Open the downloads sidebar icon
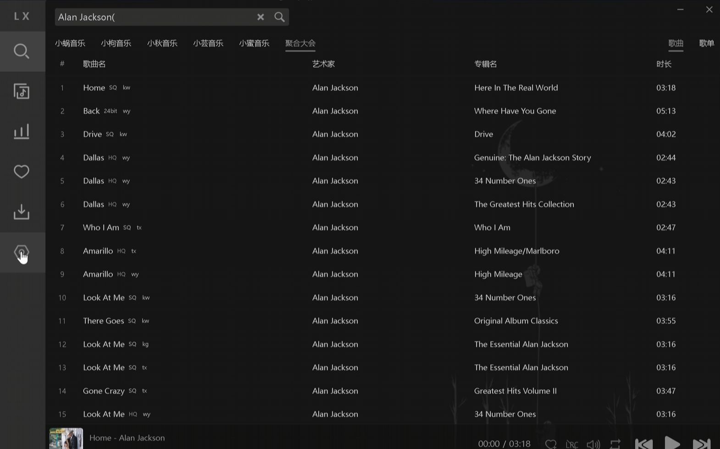 [x=22, y=212]
